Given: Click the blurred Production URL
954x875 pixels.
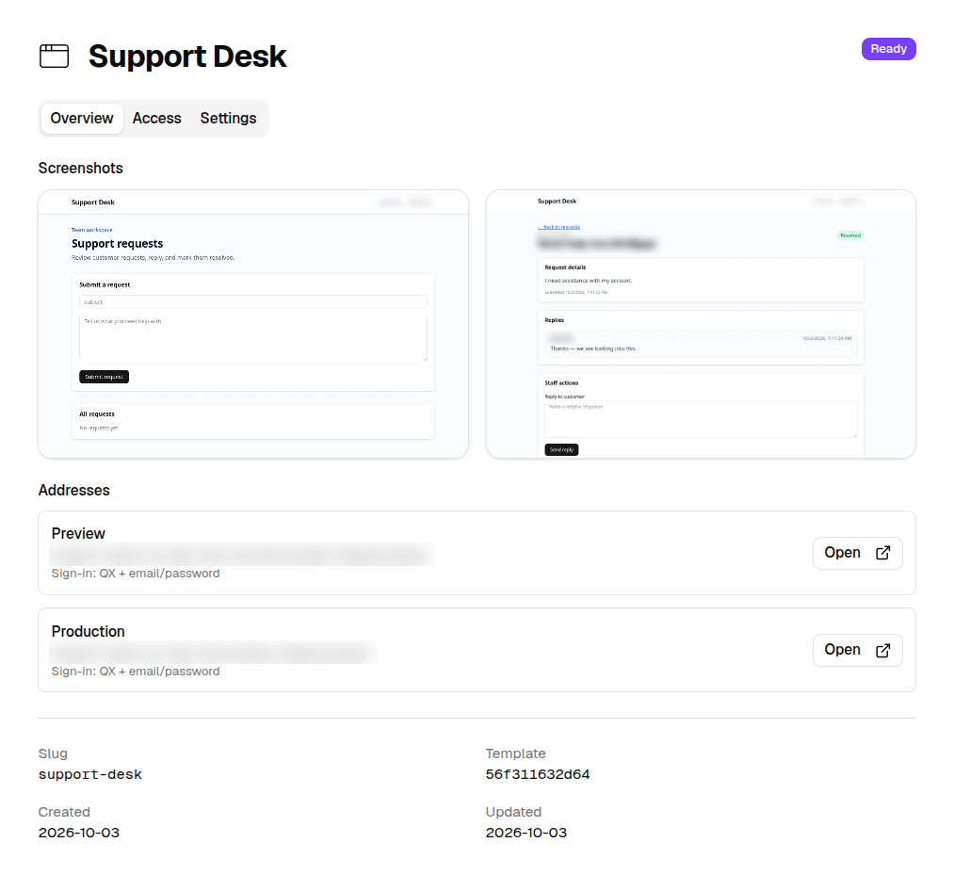Looking at the screenshot, I should pos(213,653).
